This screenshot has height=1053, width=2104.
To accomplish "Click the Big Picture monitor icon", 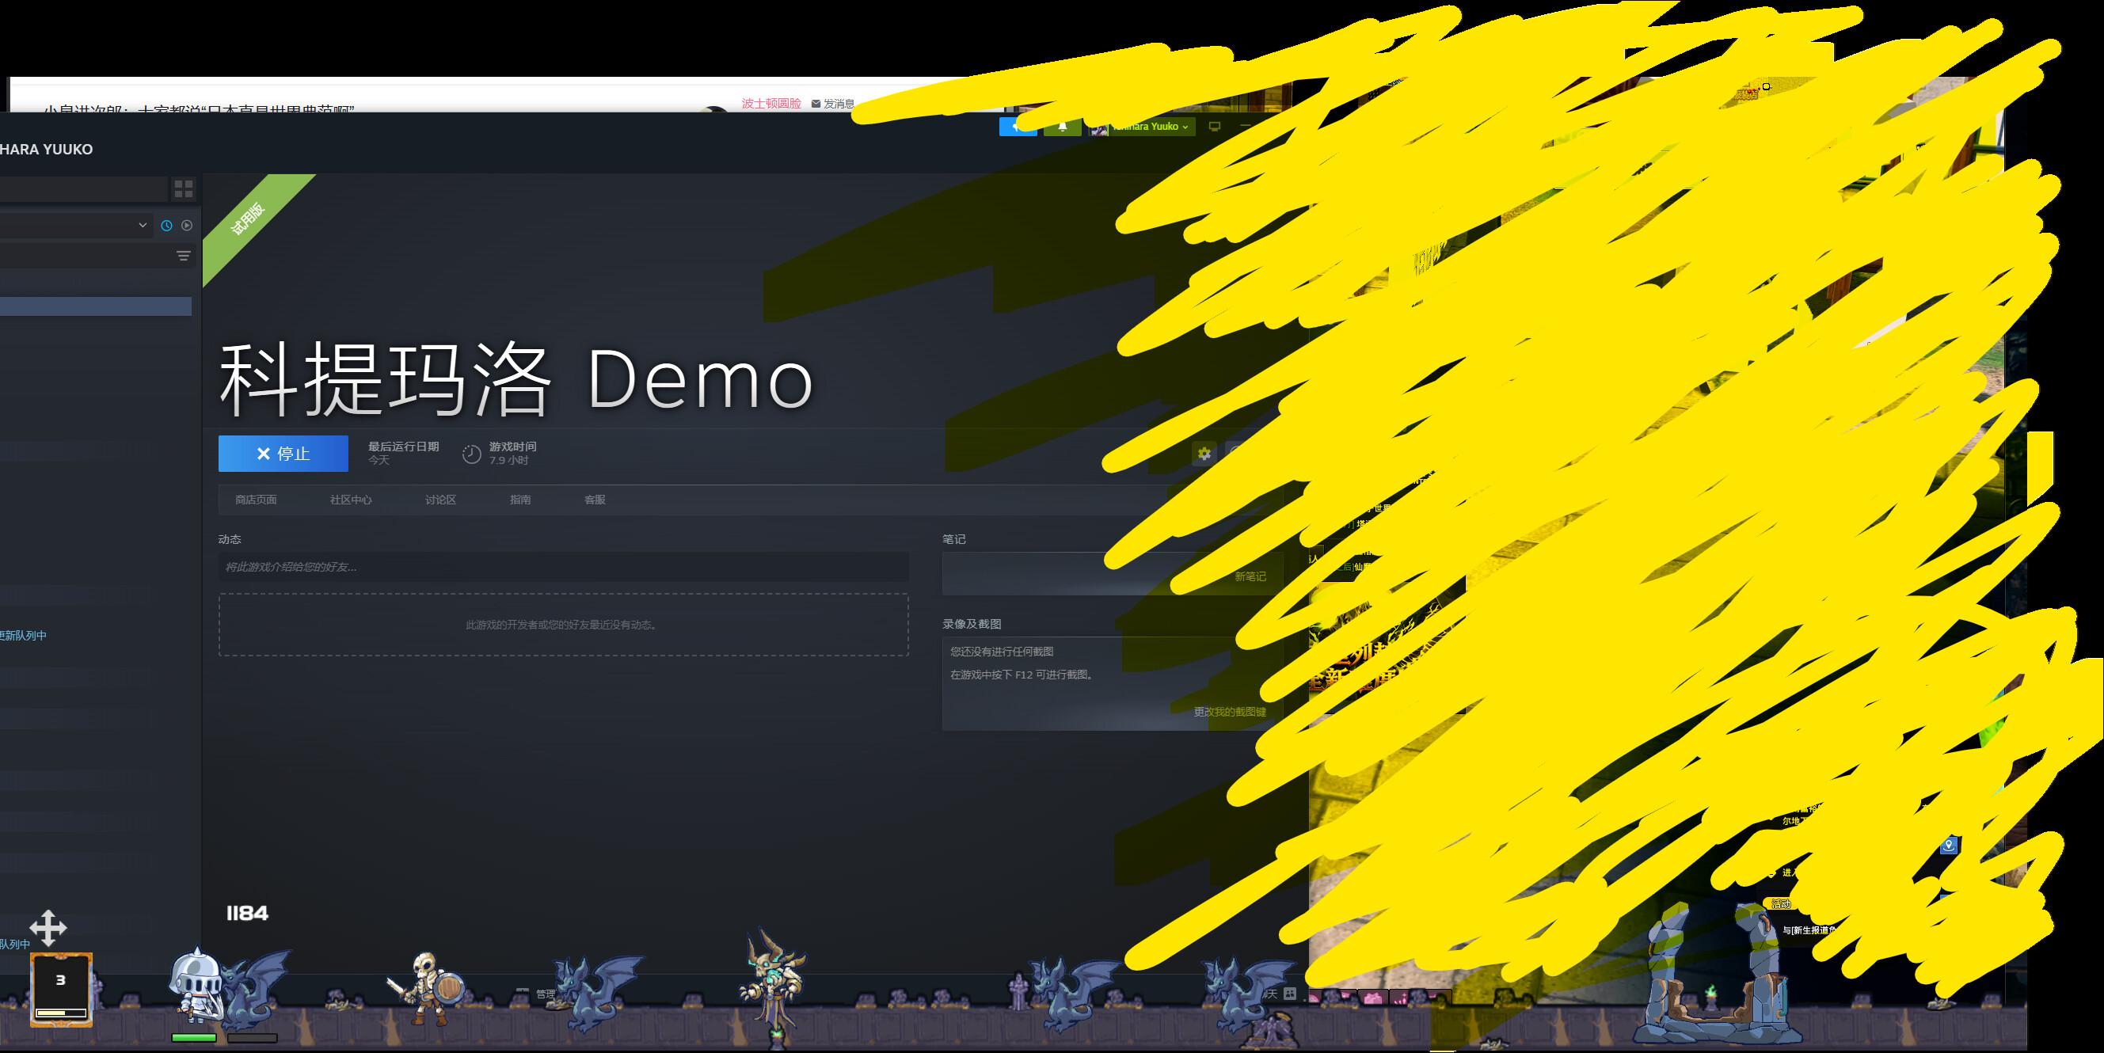I will coord(1215,127).
